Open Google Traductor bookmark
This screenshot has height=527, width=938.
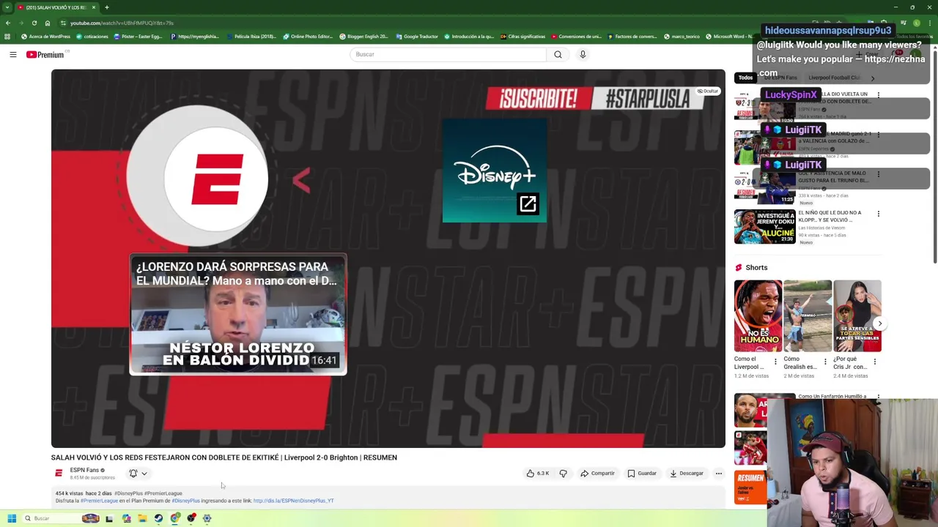click(x=416, y=37)
